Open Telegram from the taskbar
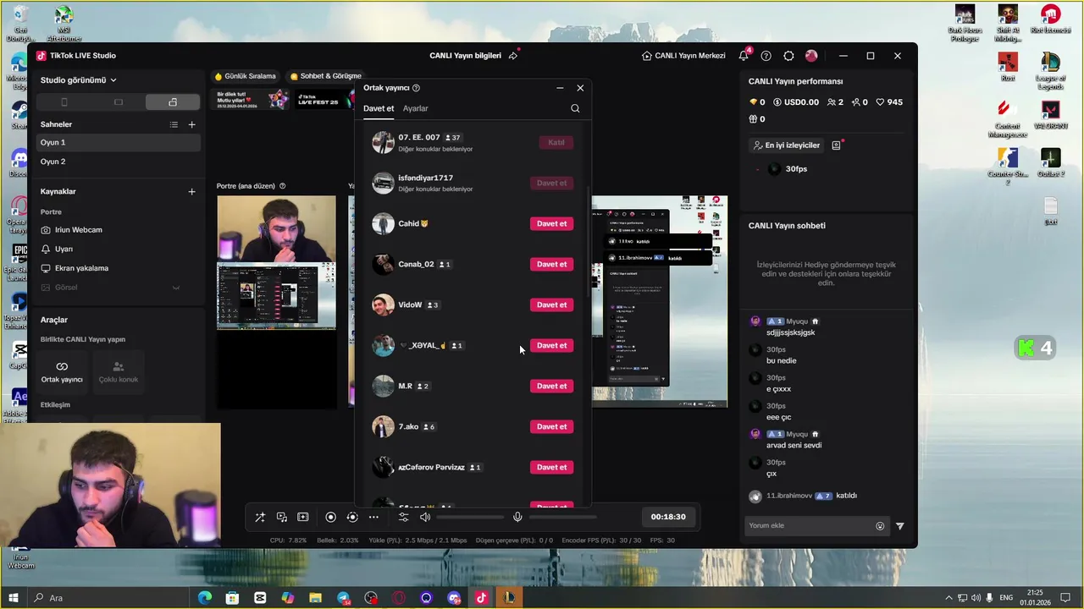The width and height of the screenshot is (1084, 609). (x=343, y=598)
